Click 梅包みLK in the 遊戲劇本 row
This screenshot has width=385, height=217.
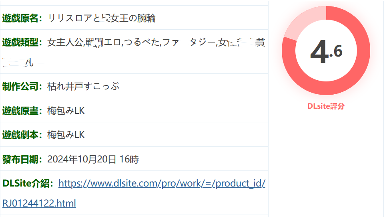click(66, 135)
